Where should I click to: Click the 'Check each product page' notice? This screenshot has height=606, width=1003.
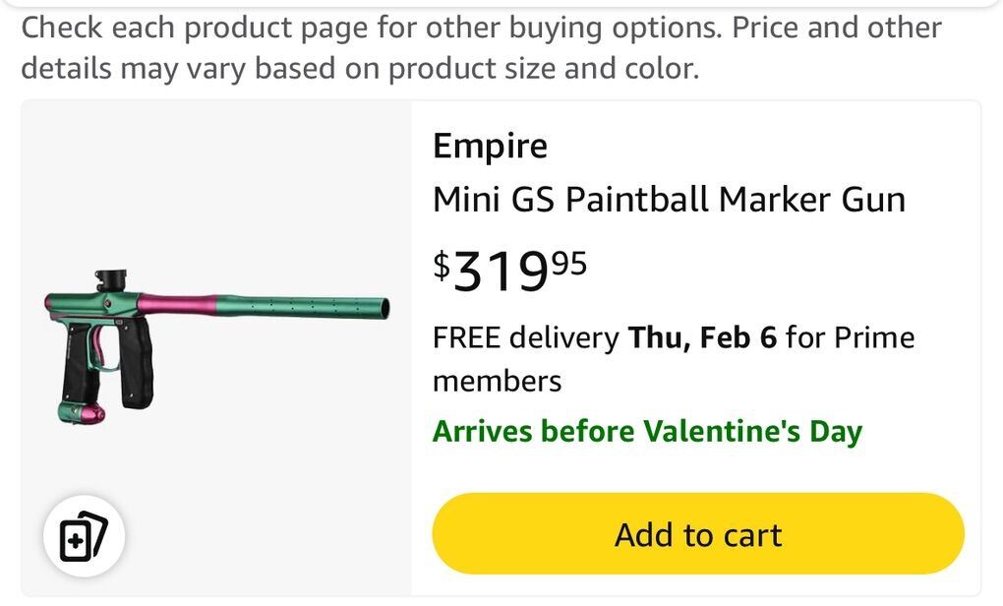pos(482,28)
